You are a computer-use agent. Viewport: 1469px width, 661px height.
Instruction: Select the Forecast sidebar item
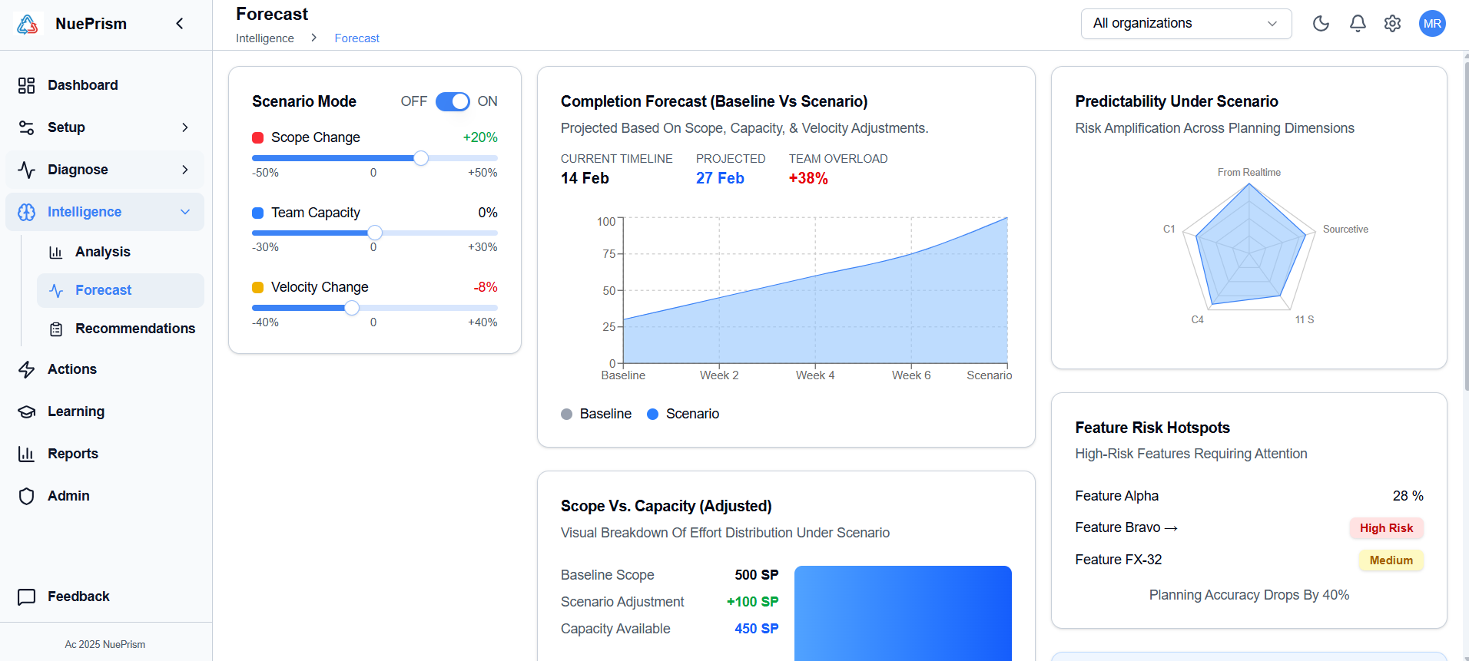pyautogui.click(x=121, y=290)
